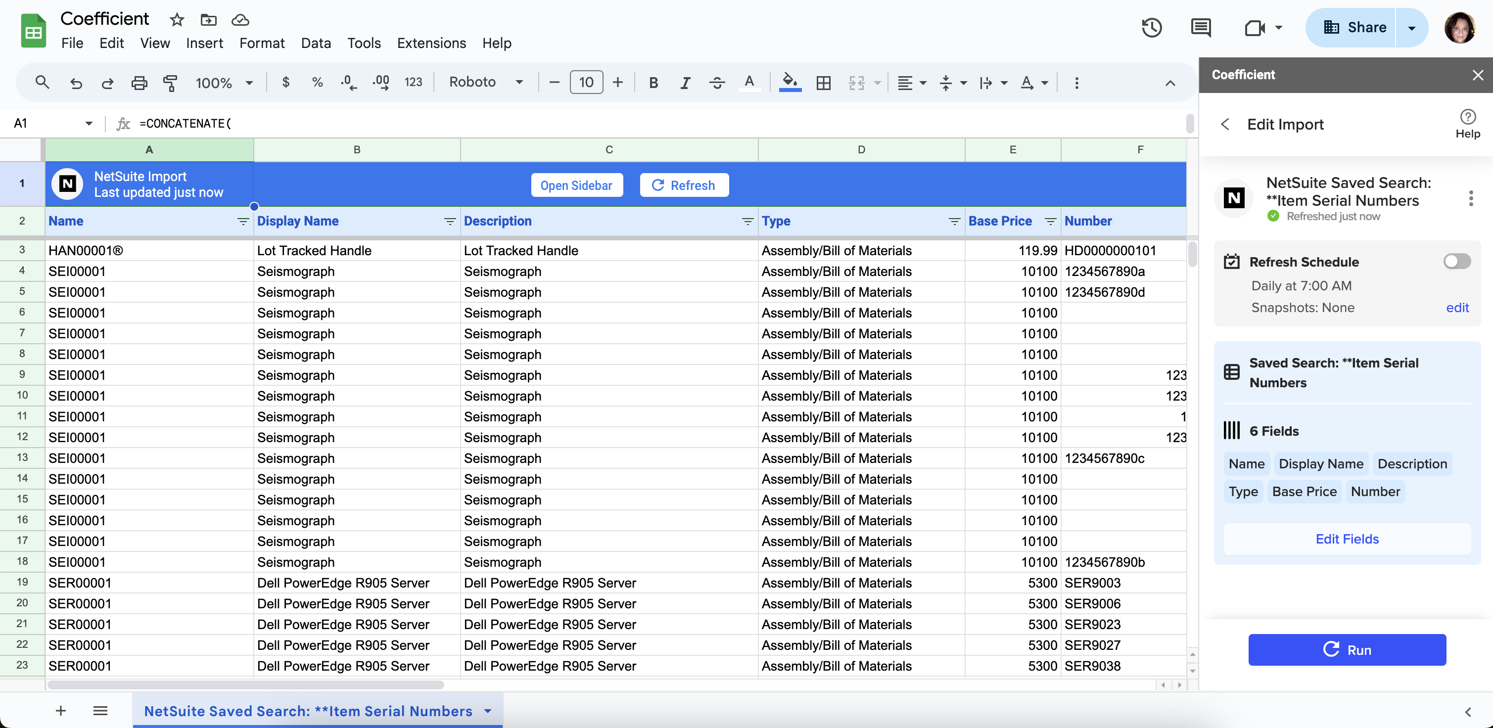Open the comments icon
Image resolution: width=1493 pixels, height=728 pixels.
1200,27
